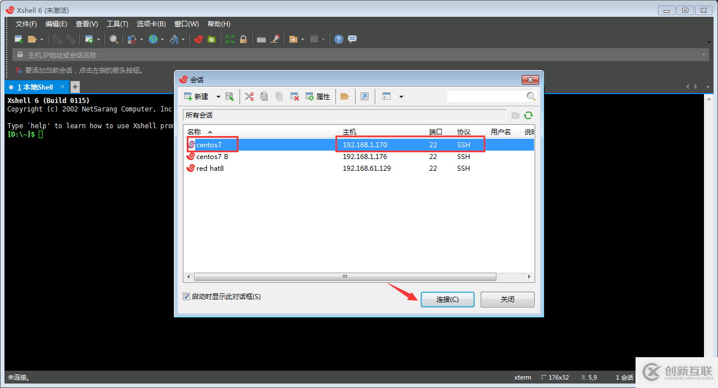Delete selected session using red X icon
Screen dimensions: 718x388
click(294, 96)
